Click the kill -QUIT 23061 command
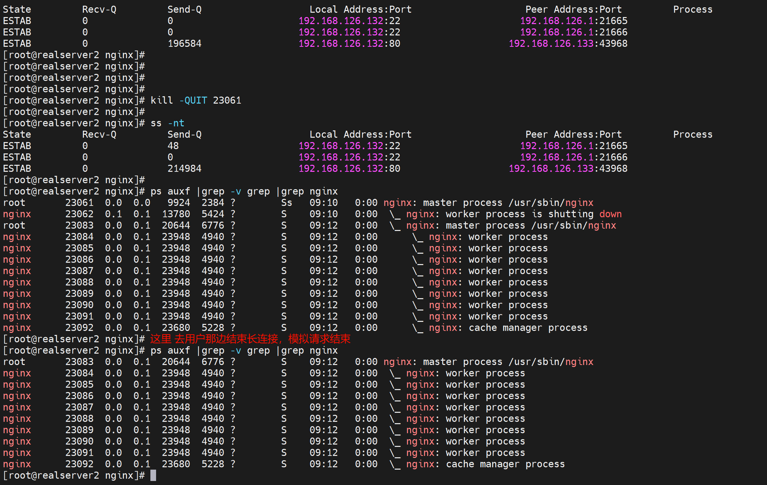Screen dimensions: 767x485 [196, 100]
